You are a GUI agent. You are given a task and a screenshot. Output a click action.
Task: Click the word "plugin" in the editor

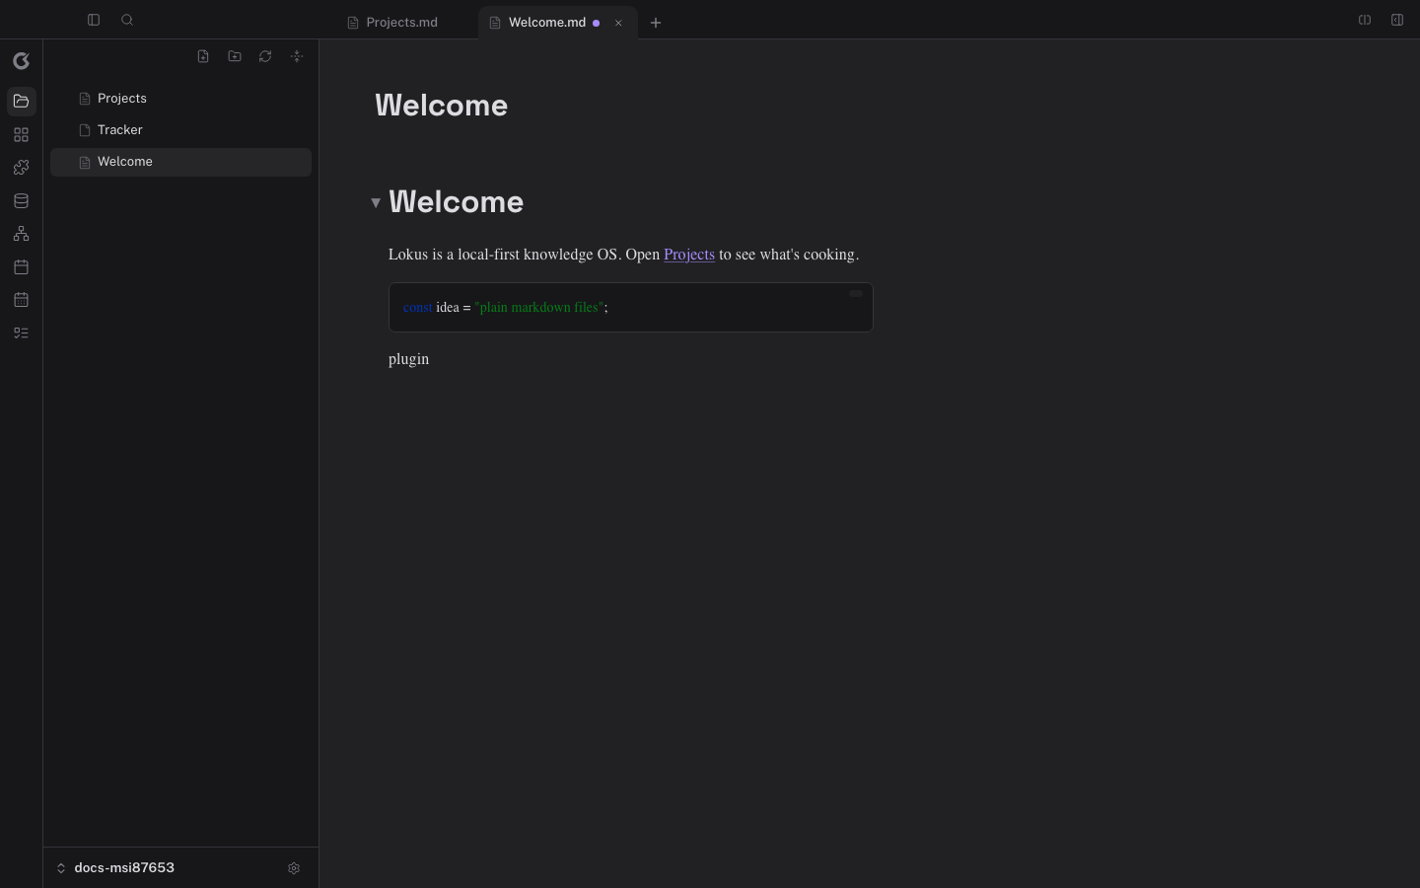click(408, 359)
